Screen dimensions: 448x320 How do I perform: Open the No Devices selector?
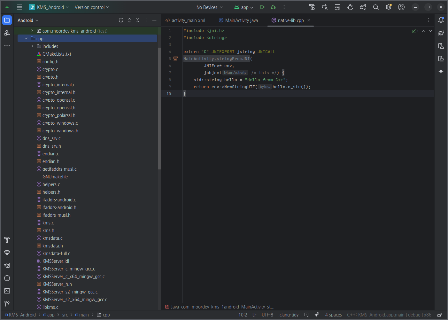[x=210, y=7]
